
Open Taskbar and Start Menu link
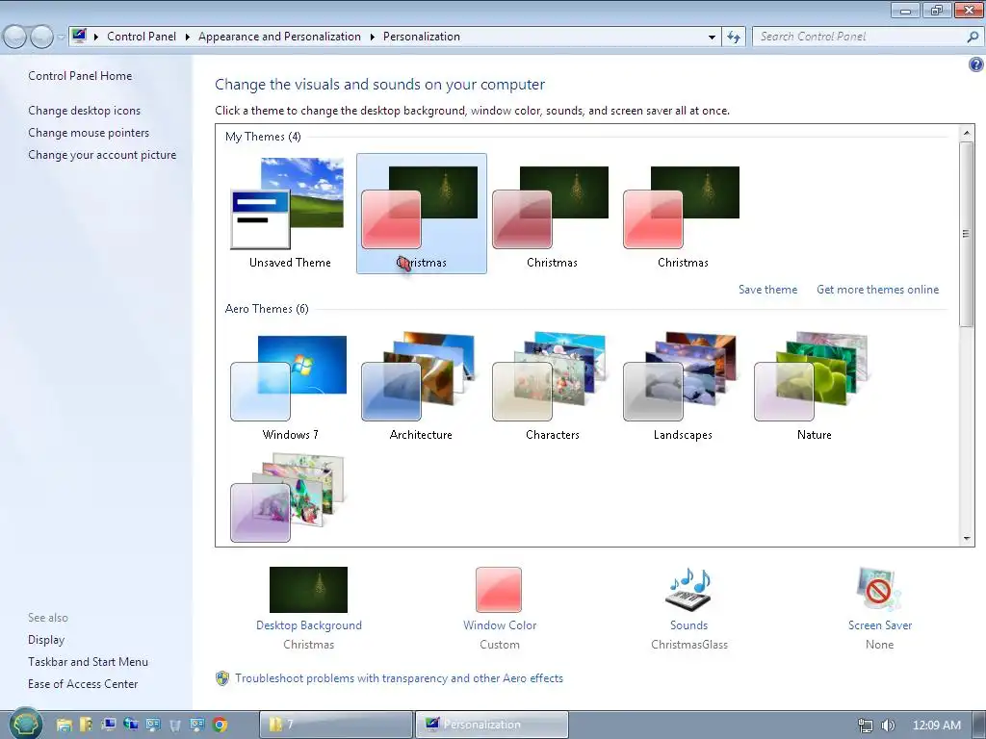point(88,662)
